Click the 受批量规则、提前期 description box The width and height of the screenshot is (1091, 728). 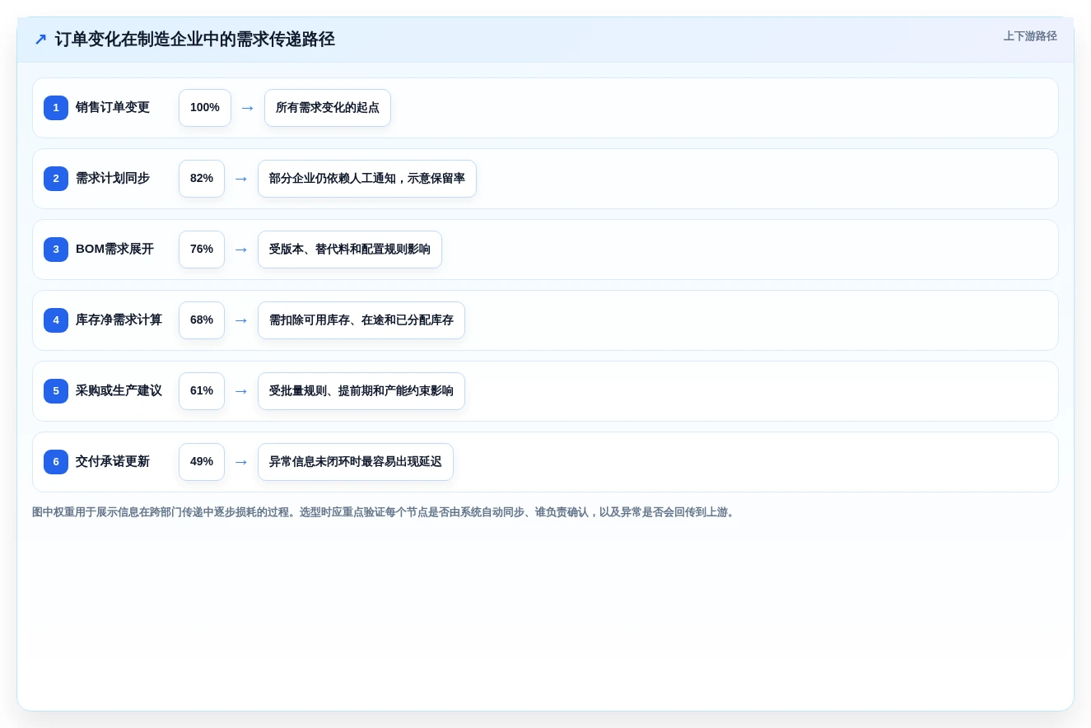coord(361,391)
